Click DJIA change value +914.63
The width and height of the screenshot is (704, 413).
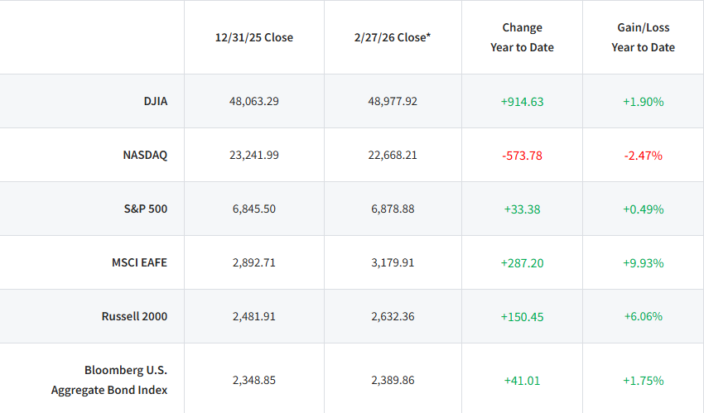tap(522, 102)
